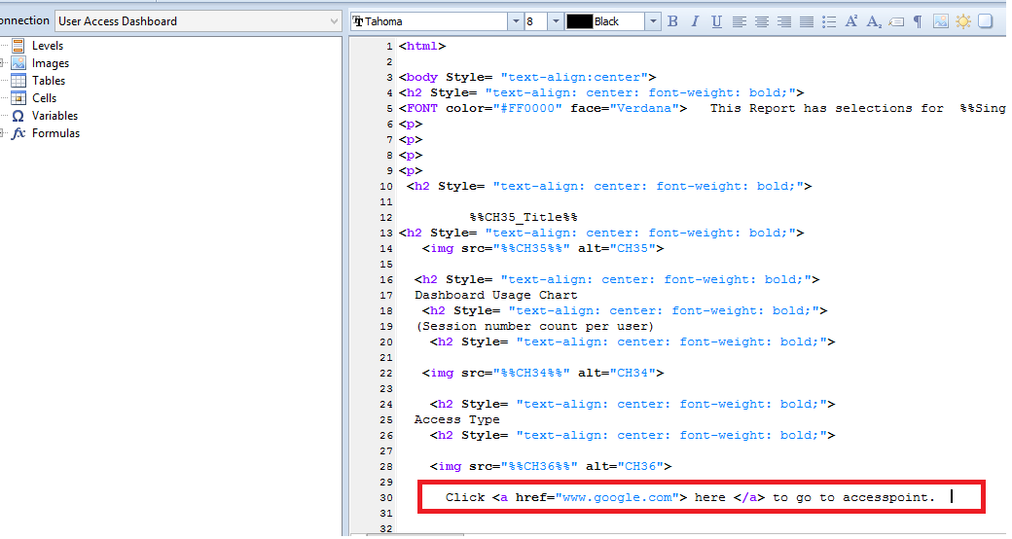
Task: Click the img CH36 tag on line 28
Action: pos(551,466)
